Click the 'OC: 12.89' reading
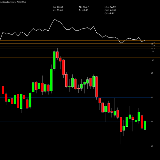This screenshot has height=160, width=160. coord(110,7)
